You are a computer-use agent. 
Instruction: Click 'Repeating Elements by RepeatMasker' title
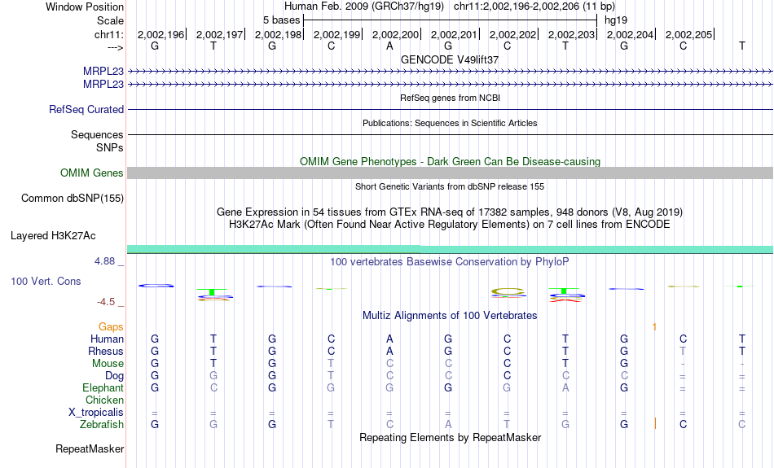[x=451, y=438]
